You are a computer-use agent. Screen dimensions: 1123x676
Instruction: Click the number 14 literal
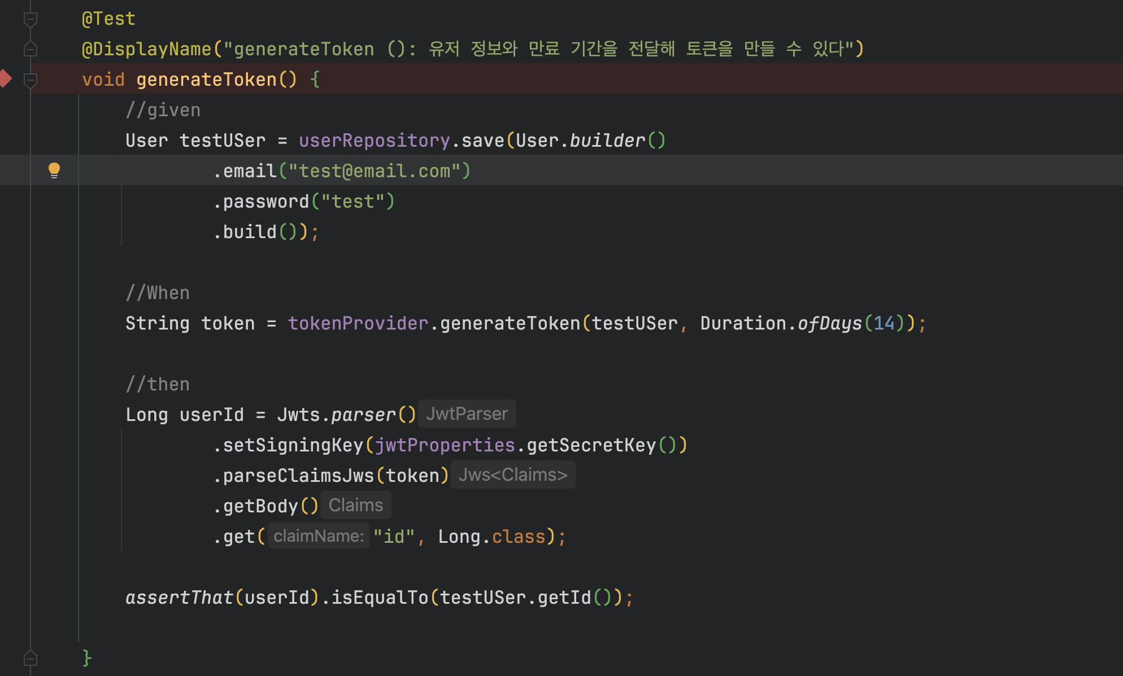click(x=884, y=323)
